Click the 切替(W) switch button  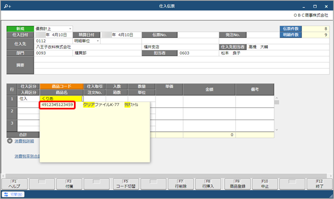click(x=13, y=195)
